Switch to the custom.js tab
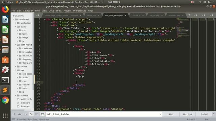 click(x=136, y=15)
